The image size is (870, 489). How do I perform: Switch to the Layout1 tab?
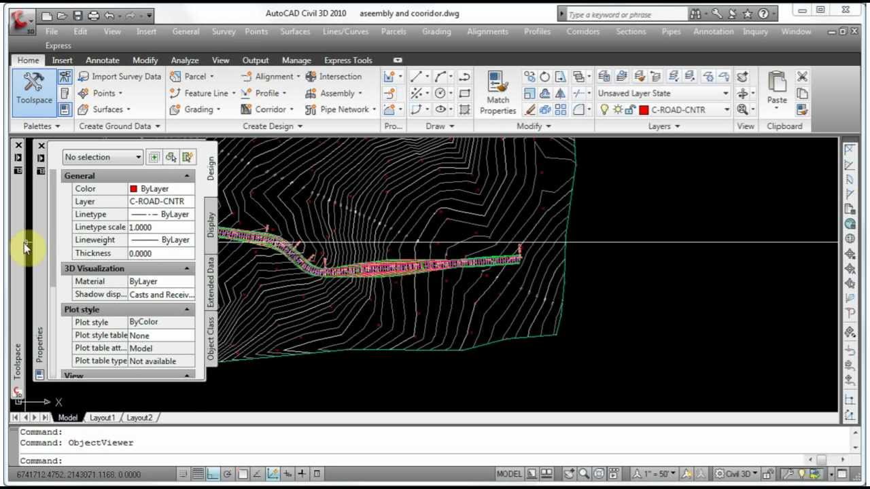click(x=102, y=418)
